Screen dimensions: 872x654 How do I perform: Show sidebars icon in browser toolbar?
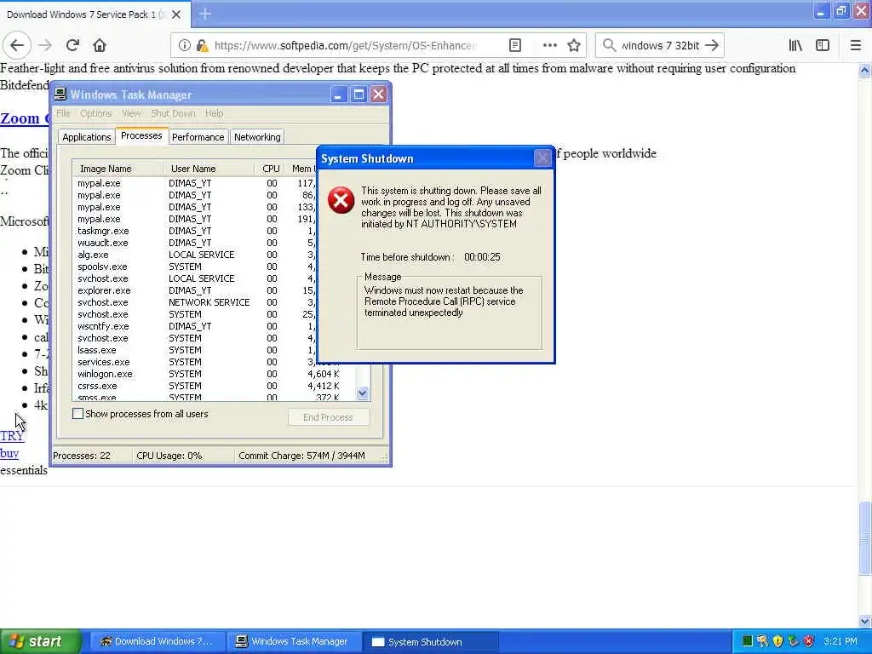(823, 46)
